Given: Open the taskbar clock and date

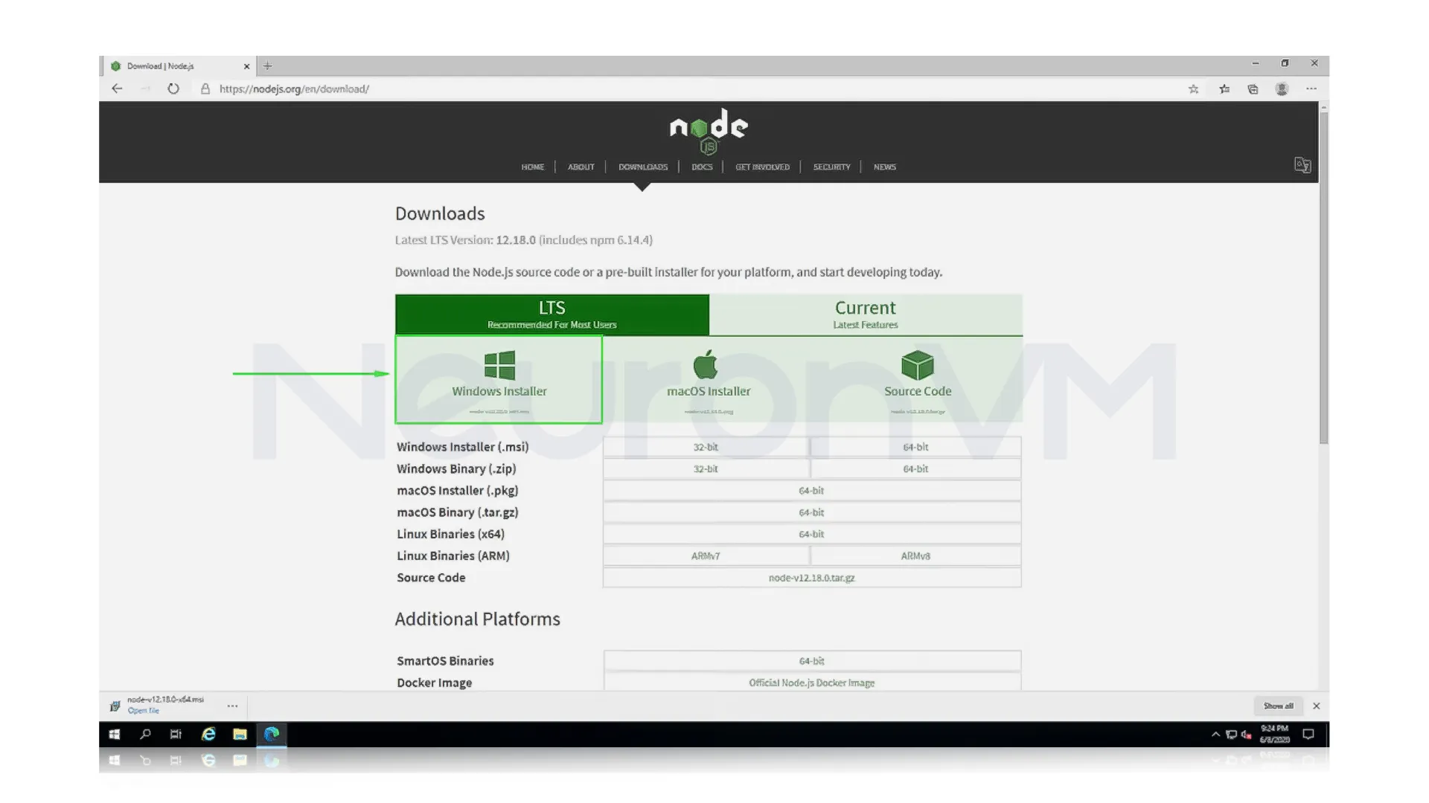Looking at the screenshot, I should [x=1274, y=735].
